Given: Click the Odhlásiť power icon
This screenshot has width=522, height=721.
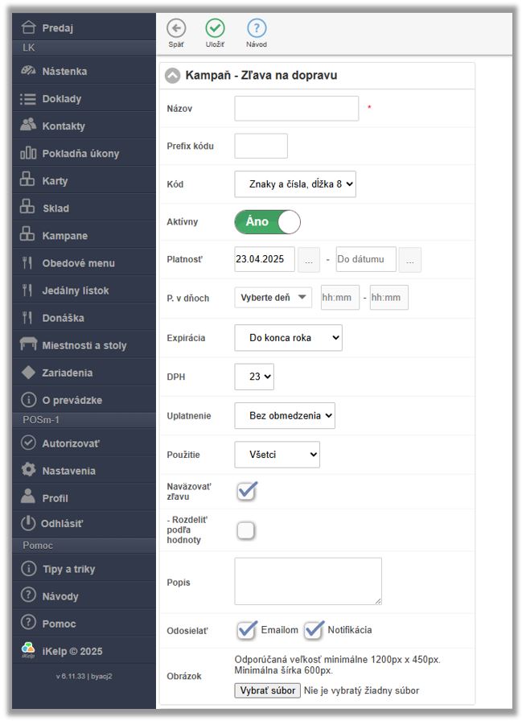Looking at the screenshot, I should [29, 524].
